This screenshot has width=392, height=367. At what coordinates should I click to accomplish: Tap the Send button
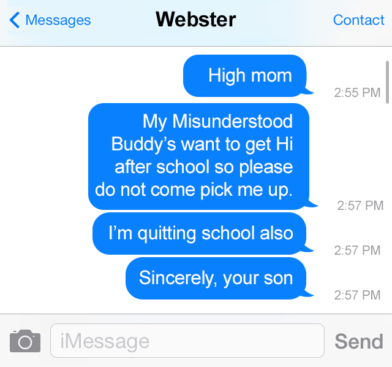click(359, 341)
